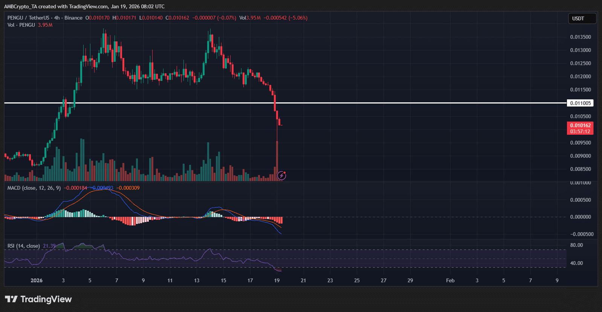Click date label 19 on time axis

(277, 280)
